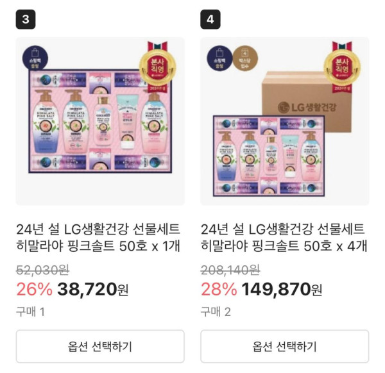Click brown box-unit badge on product 4
The image size is (385, 373).
245,58
